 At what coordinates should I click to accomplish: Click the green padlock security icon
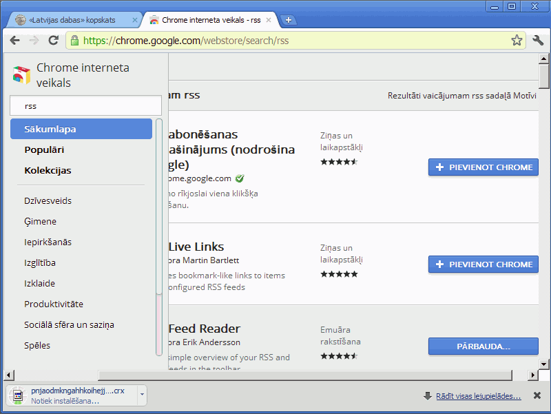[x=74, y=41]
